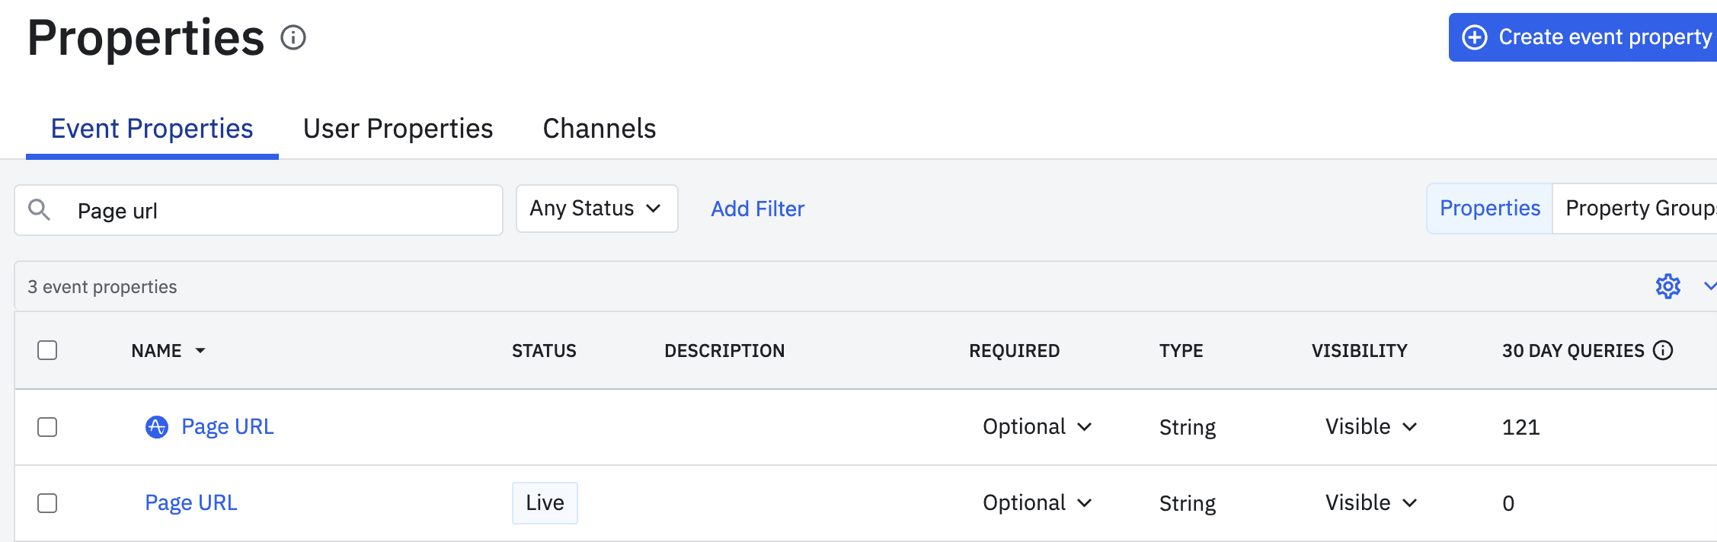
Task: Click the Amplitude logo icon beside Page URL
Action: coord(157,427)
